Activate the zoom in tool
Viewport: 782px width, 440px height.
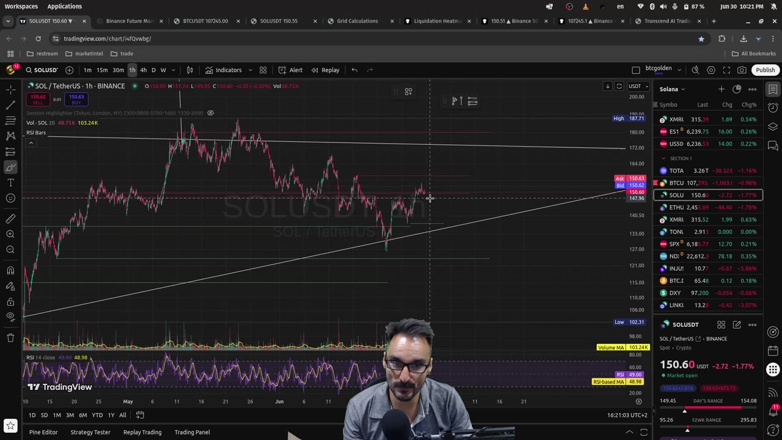(x=10, y=234)
